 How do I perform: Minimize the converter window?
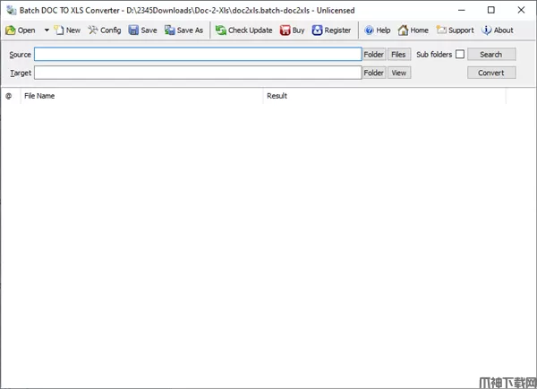click(x=462, y=10)
